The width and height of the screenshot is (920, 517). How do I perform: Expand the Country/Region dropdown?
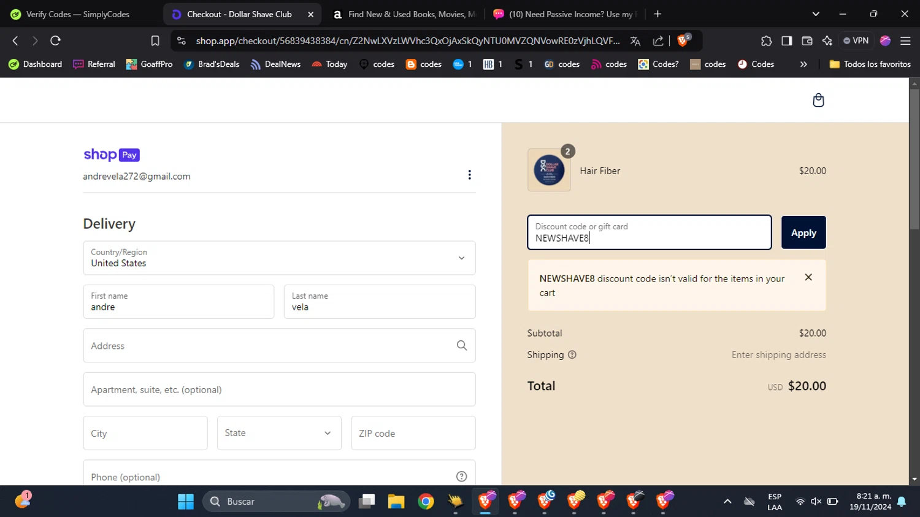279,258
